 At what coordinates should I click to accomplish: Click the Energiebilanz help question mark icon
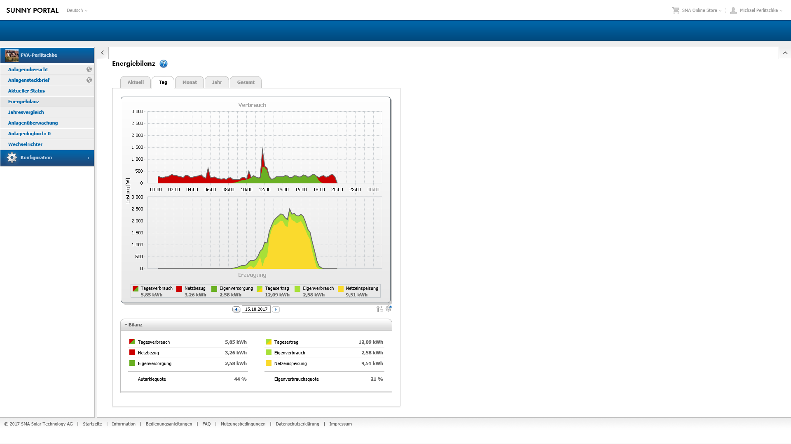click(164, 64)
